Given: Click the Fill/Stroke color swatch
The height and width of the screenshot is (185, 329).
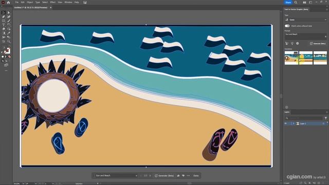Looking at the screenshot, I should [x=7, y=51].
